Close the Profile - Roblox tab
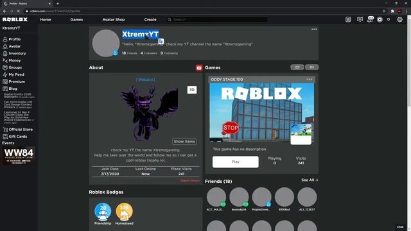The width and height of the screenshot is (411, 231). [x=49, y=4]
